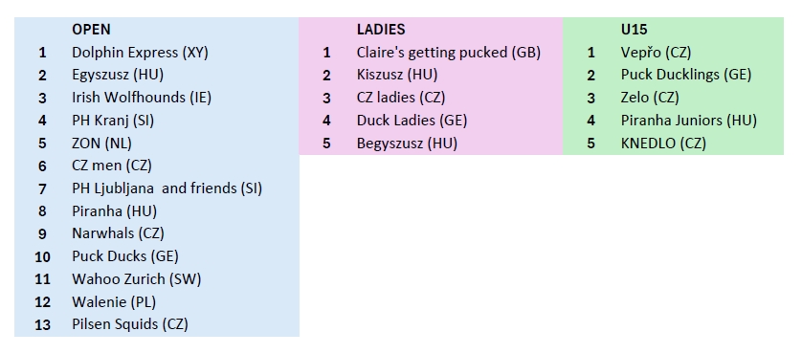Click the Pilsen Squids (CZ) entry

[x=130, y=323]
